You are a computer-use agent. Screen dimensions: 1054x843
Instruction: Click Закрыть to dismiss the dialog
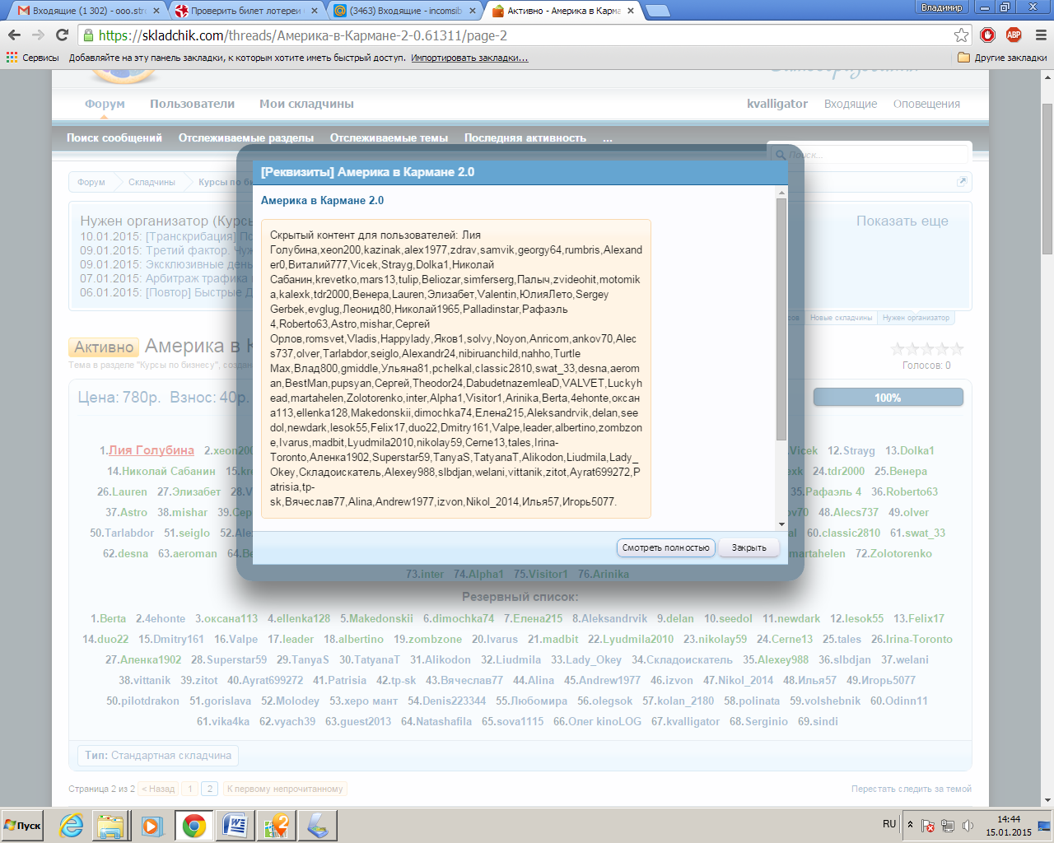[x=749, y=547]
